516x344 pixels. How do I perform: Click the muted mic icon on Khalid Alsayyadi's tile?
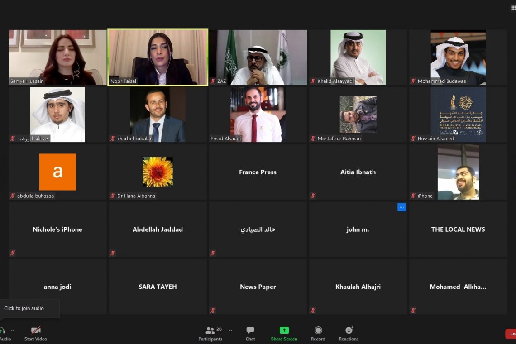tap(313, 81)
